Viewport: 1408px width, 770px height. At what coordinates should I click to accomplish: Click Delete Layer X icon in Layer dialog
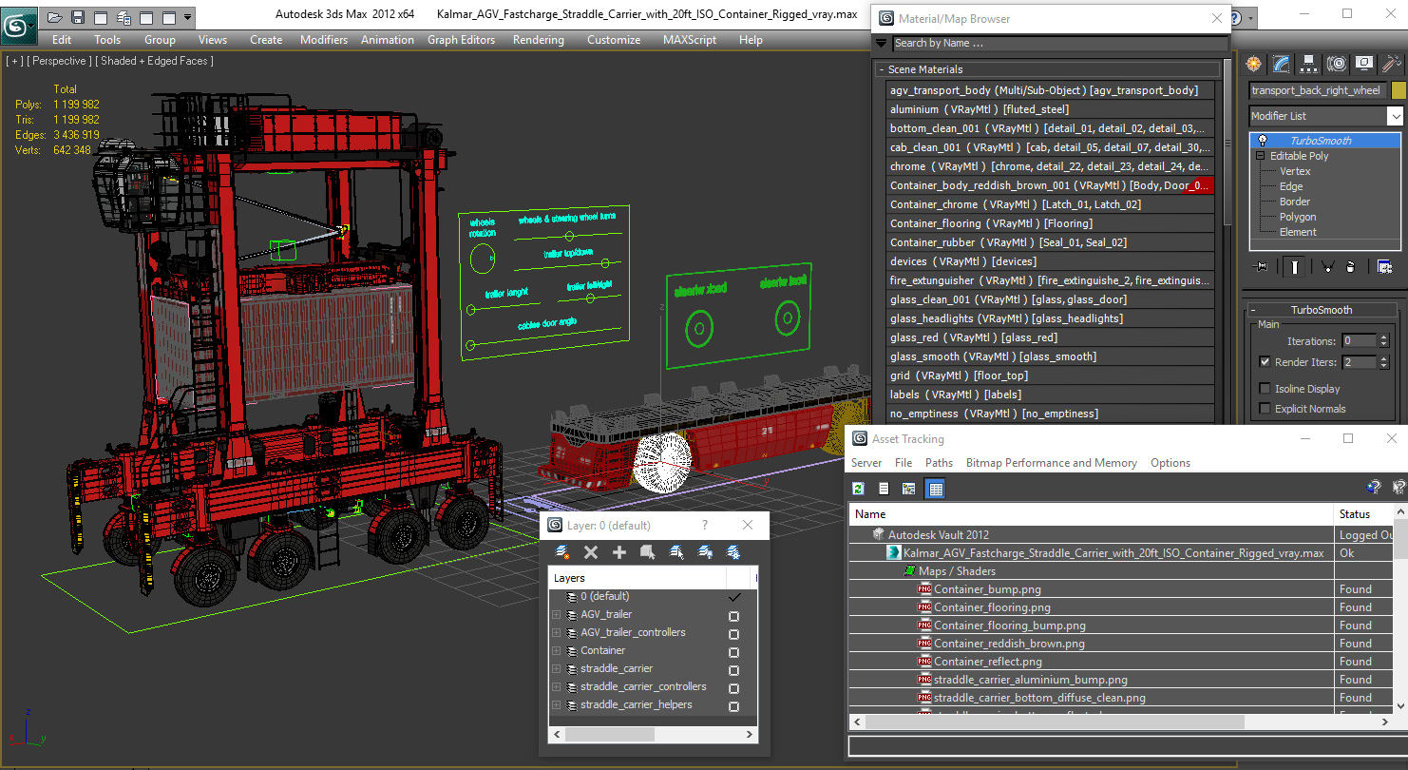(590, 552)
